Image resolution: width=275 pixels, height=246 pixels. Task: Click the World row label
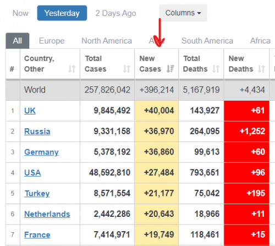coord(35,90)
